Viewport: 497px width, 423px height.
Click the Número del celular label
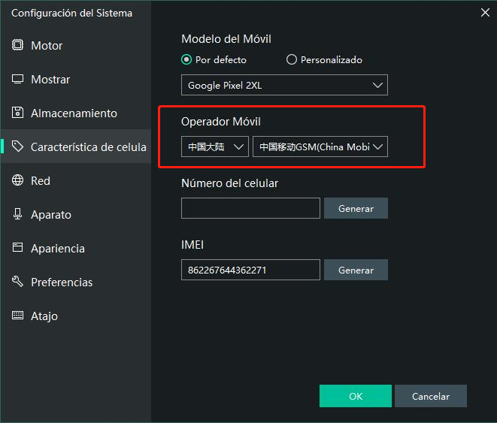coord(230,183)
